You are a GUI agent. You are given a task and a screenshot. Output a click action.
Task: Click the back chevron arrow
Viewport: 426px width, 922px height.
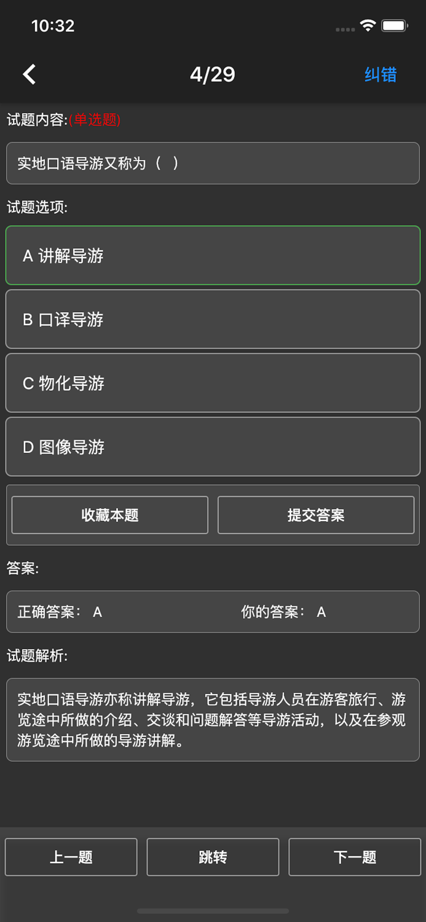tap(28, 73)
